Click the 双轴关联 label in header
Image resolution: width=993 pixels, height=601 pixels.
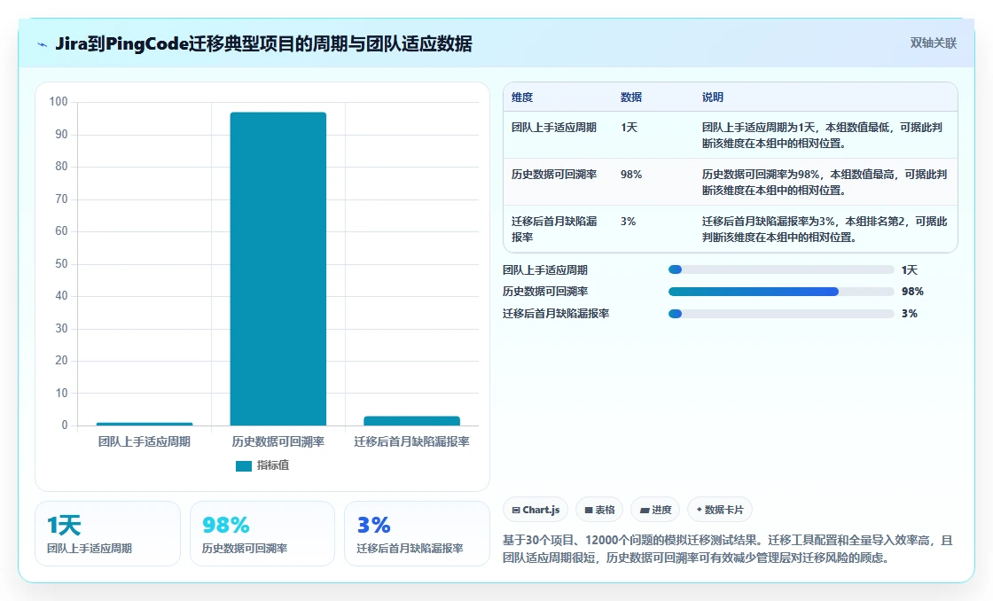pos(933,43)
